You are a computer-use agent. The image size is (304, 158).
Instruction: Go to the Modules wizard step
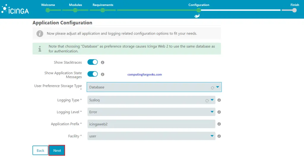[75, 5]
